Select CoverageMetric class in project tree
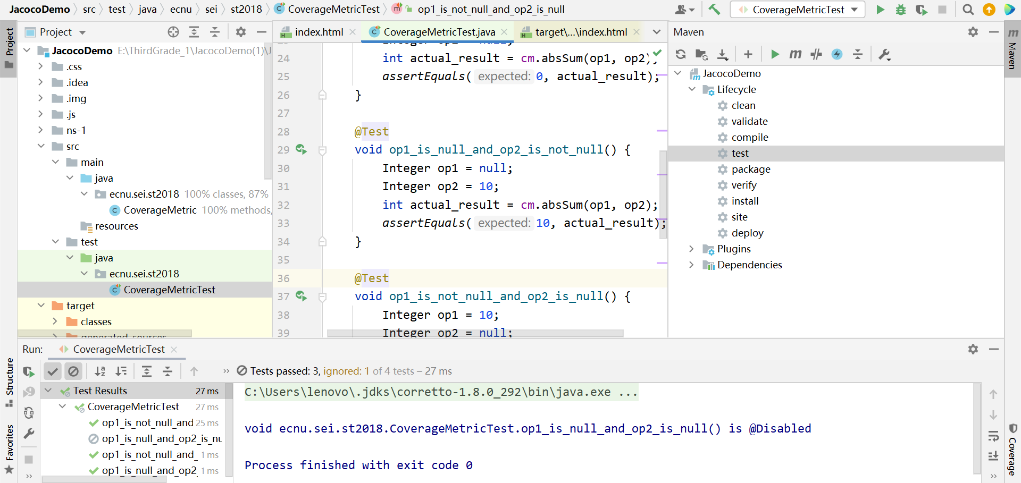Screen dimensions: 1021x483 (160, 210)
